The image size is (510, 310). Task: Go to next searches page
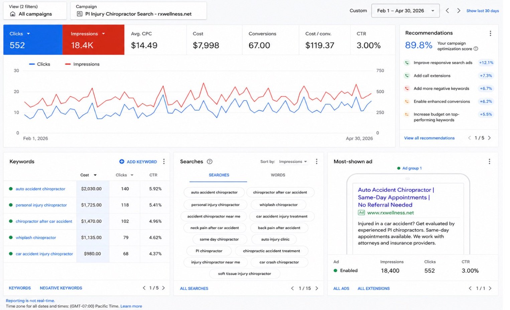317,288
